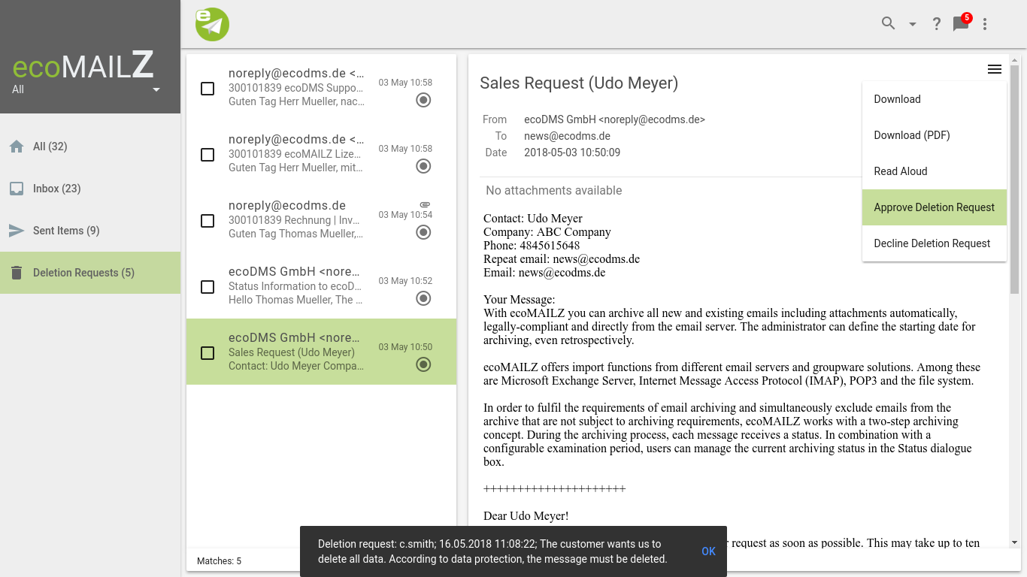Click the date 2018-05-03 10:50:09
Viewport: 1027px width, 577px height.
572,153
